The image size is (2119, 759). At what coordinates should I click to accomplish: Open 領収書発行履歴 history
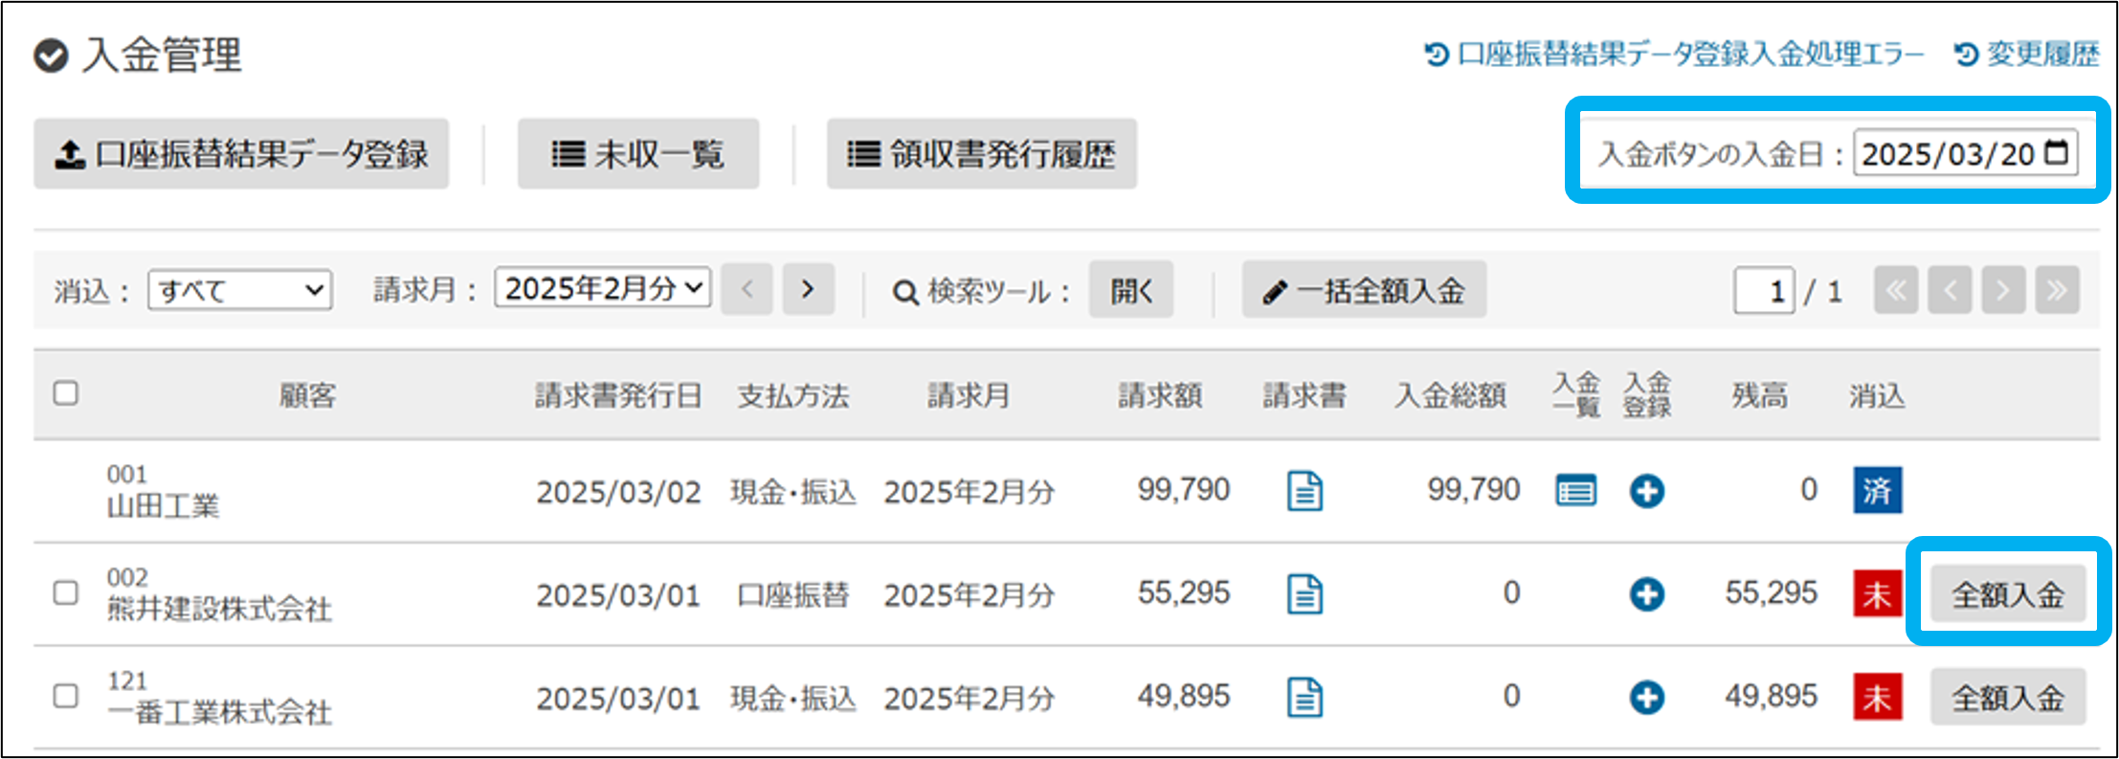981,154
